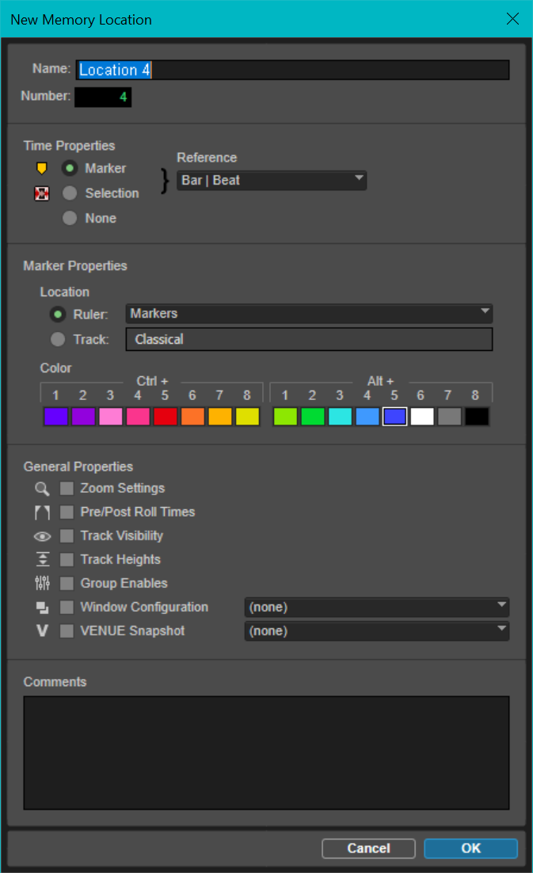Pick the red color swatch
The image size is (533, 873).
click(x=166, y=417)
